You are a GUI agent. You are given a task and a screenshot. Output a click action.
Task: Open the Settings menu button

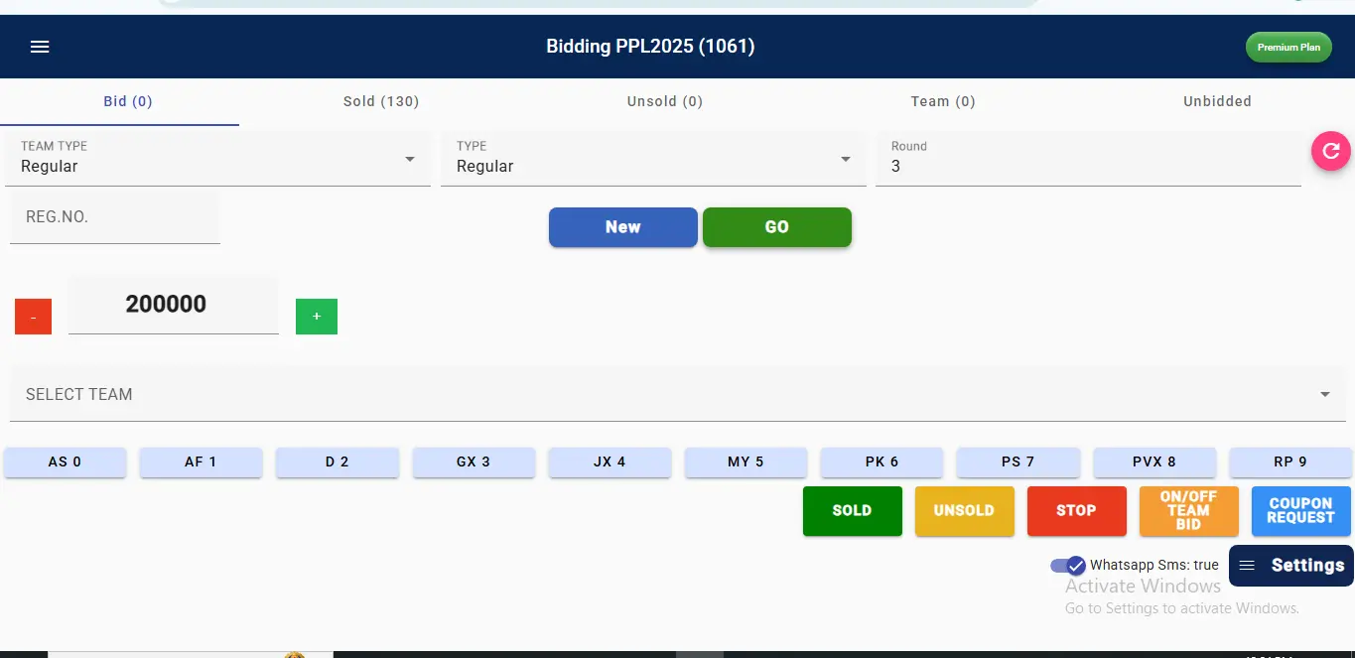tap(1291, 566)
